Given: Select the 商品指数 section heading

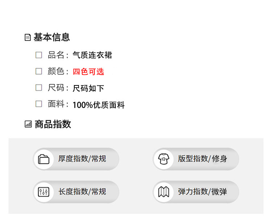Looking at the screenshot, I should click(x=53, y=125).
